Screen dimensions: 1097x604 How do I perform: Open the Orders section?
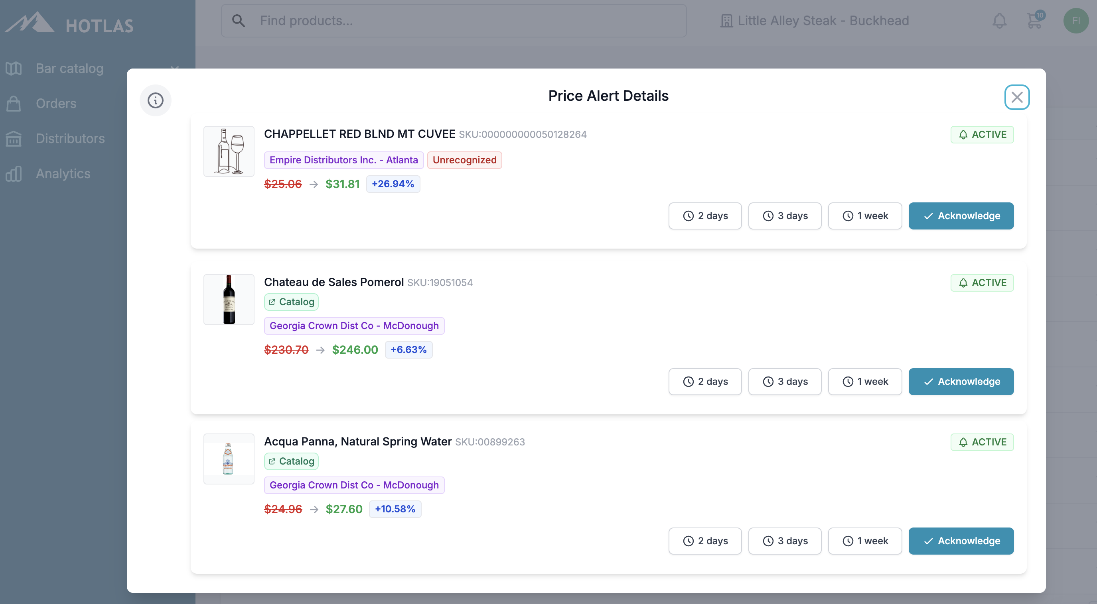click(56, 103)
